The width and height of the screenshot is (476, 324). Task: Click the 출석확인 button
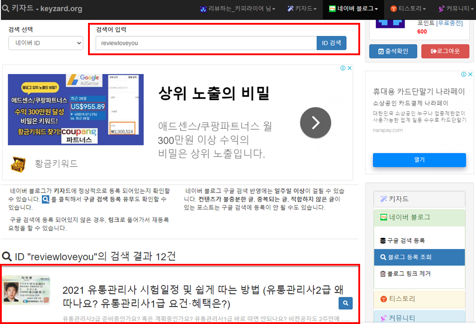[393, 51]
